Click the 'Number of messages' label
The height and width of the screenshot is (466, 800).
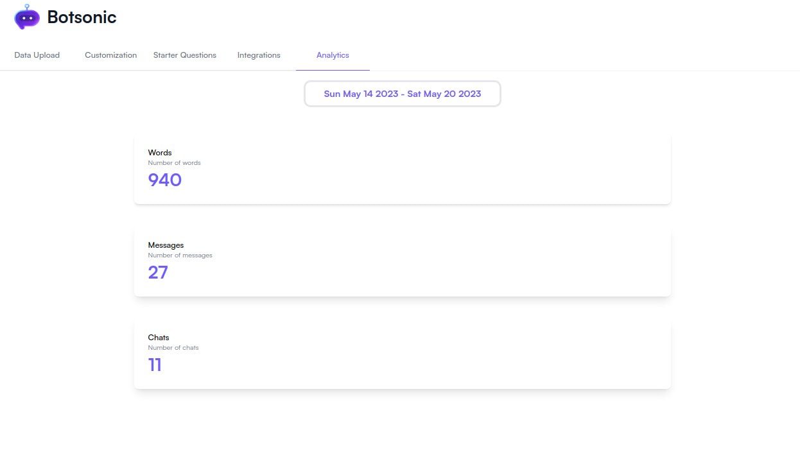coord(180,255)
